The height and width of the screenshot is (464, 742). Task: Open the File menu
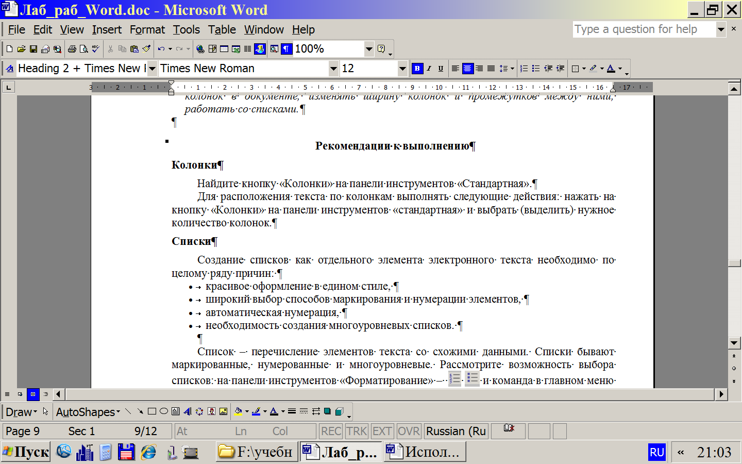(x=16, y=30)
